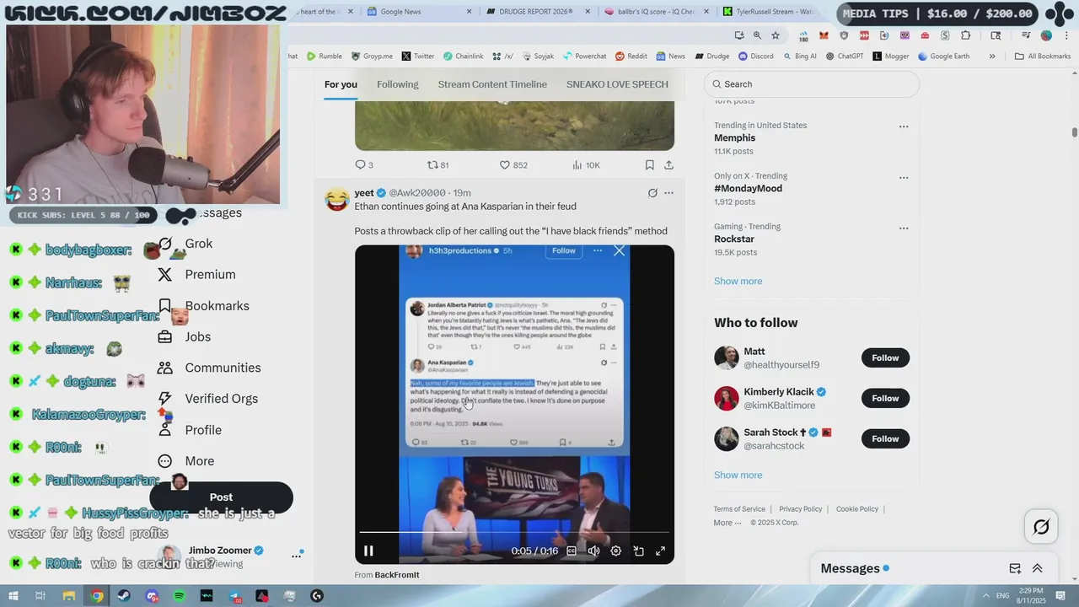
Task: Toggle captions on the video player
Action: pyautogui.click(x=572, y=551)
